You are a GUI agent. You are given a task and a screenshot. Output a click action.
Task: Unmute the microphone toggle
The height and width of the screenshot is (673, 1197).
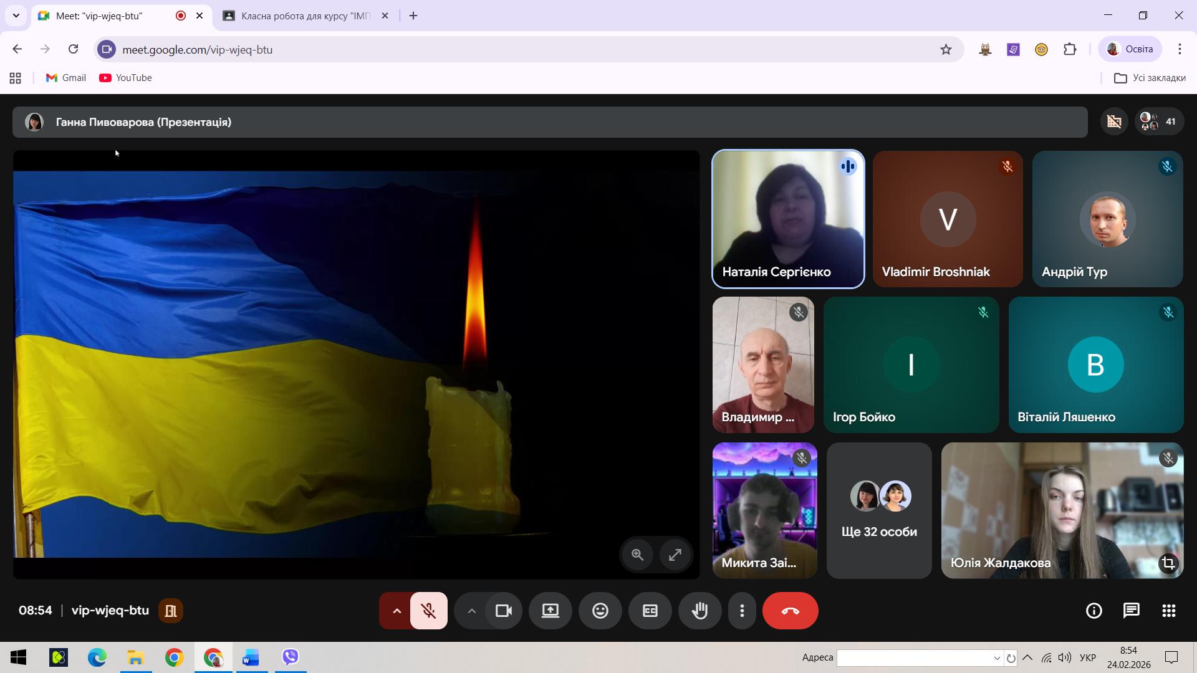coord(428,611)
